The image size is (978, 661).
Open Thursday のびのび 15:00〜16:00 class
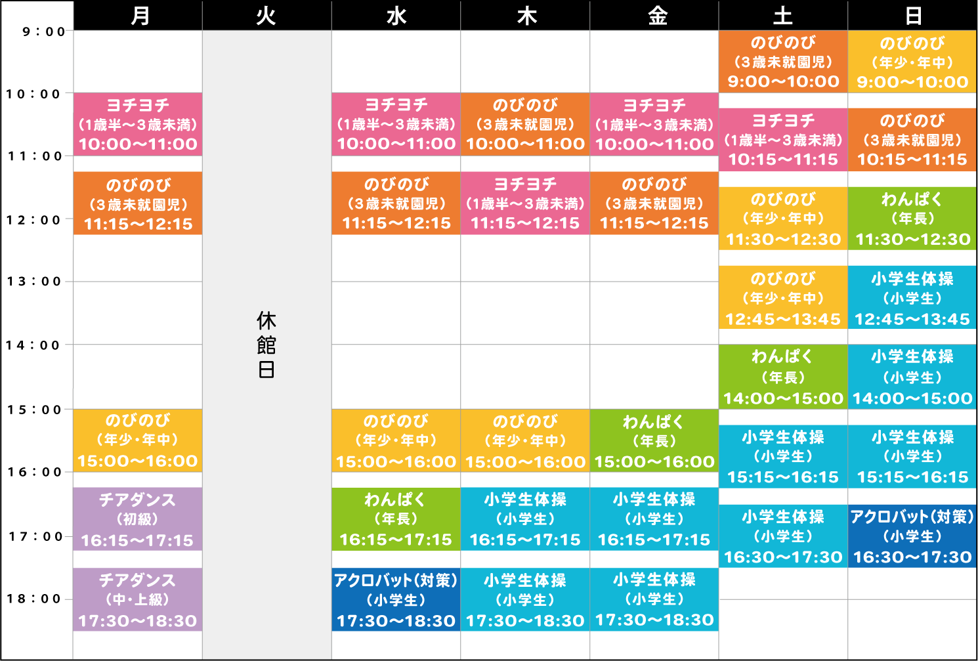525,440
